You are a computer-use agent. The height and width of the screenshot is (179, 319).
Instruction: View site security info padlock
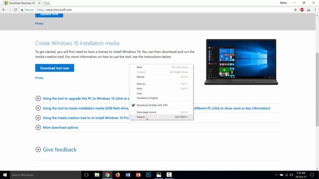click(22, 10)
